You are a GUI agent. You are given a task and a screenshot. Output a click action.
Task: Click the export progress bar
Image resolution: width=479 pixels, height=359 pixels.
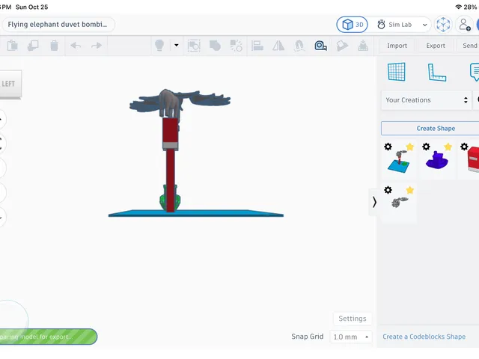pos(48,337)
